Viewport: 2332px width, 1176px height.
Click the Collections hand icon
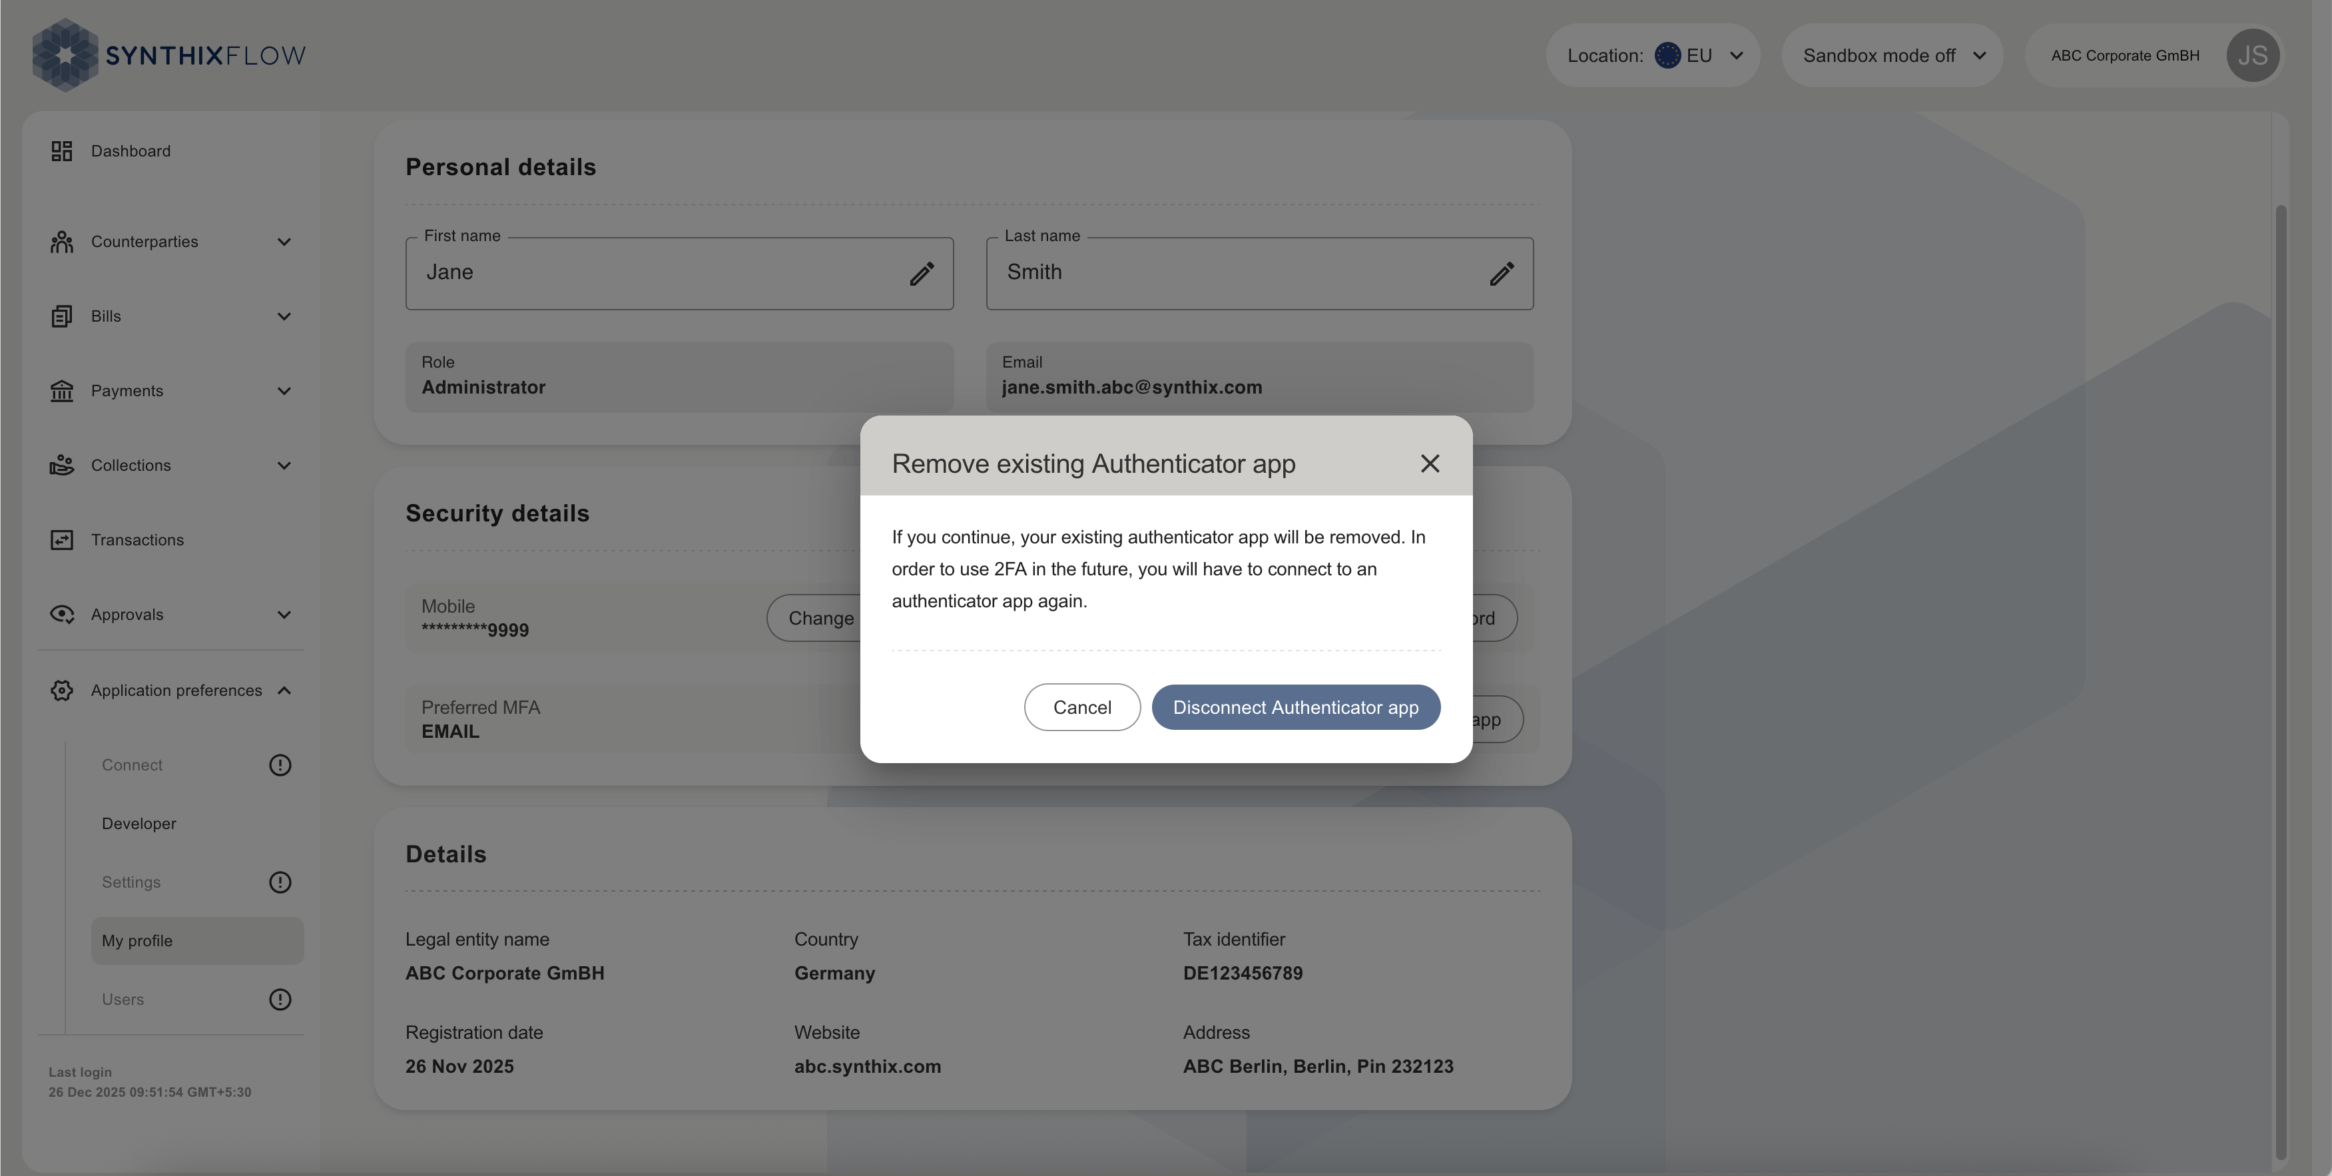(x=61, y=465)
